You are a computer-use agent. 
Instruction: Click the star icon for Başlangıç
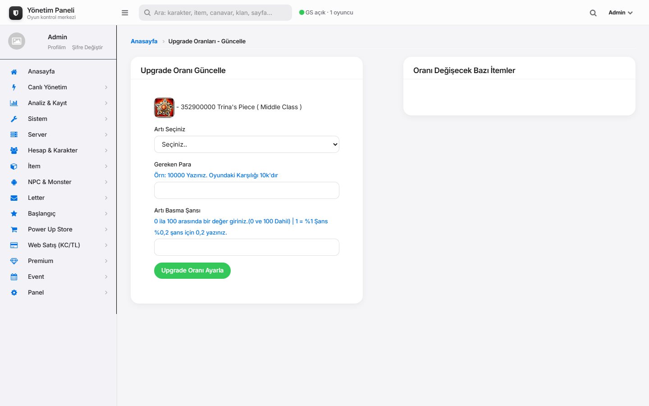coord(14,214)
